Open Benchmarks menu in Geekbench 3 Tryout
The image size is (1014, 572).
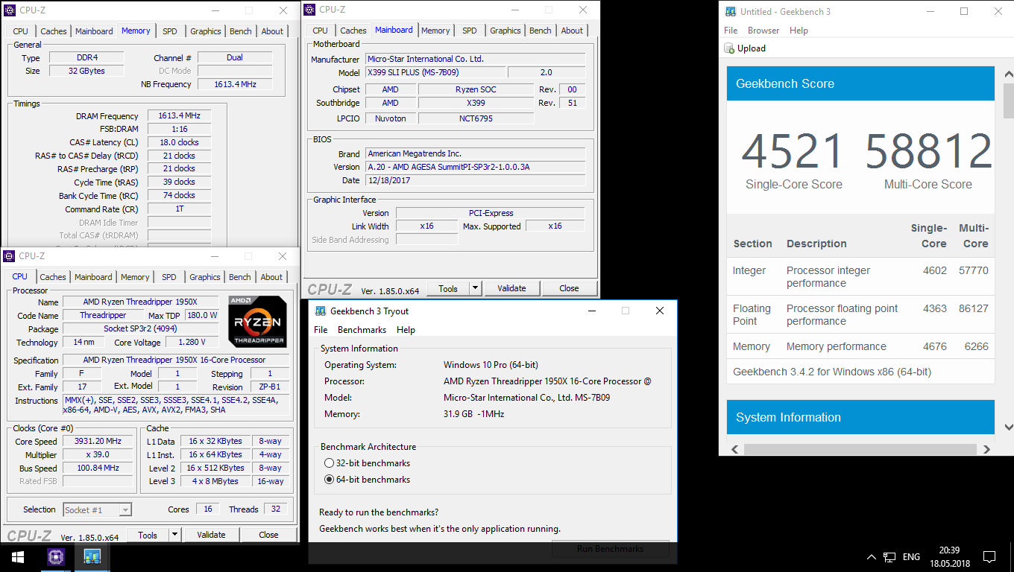[362, 330]
